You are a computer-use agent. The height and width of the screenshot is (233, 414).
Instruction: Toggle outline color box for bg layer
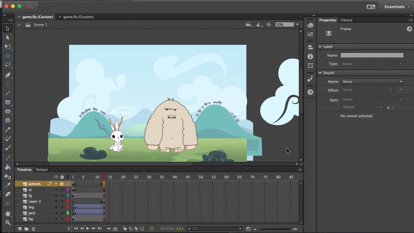[68, 219]
